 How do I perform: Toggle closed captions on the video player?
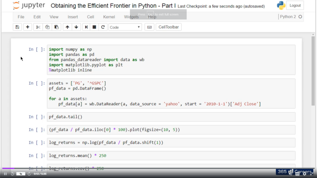(x=297, y=174)
